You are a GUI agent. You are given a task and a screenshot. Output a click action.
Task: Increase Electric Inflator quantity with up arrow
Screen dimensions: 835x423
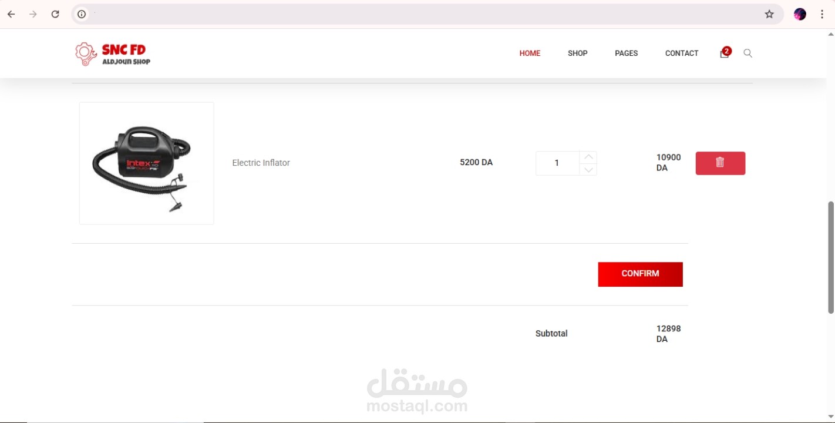click(x=588, y=157)
